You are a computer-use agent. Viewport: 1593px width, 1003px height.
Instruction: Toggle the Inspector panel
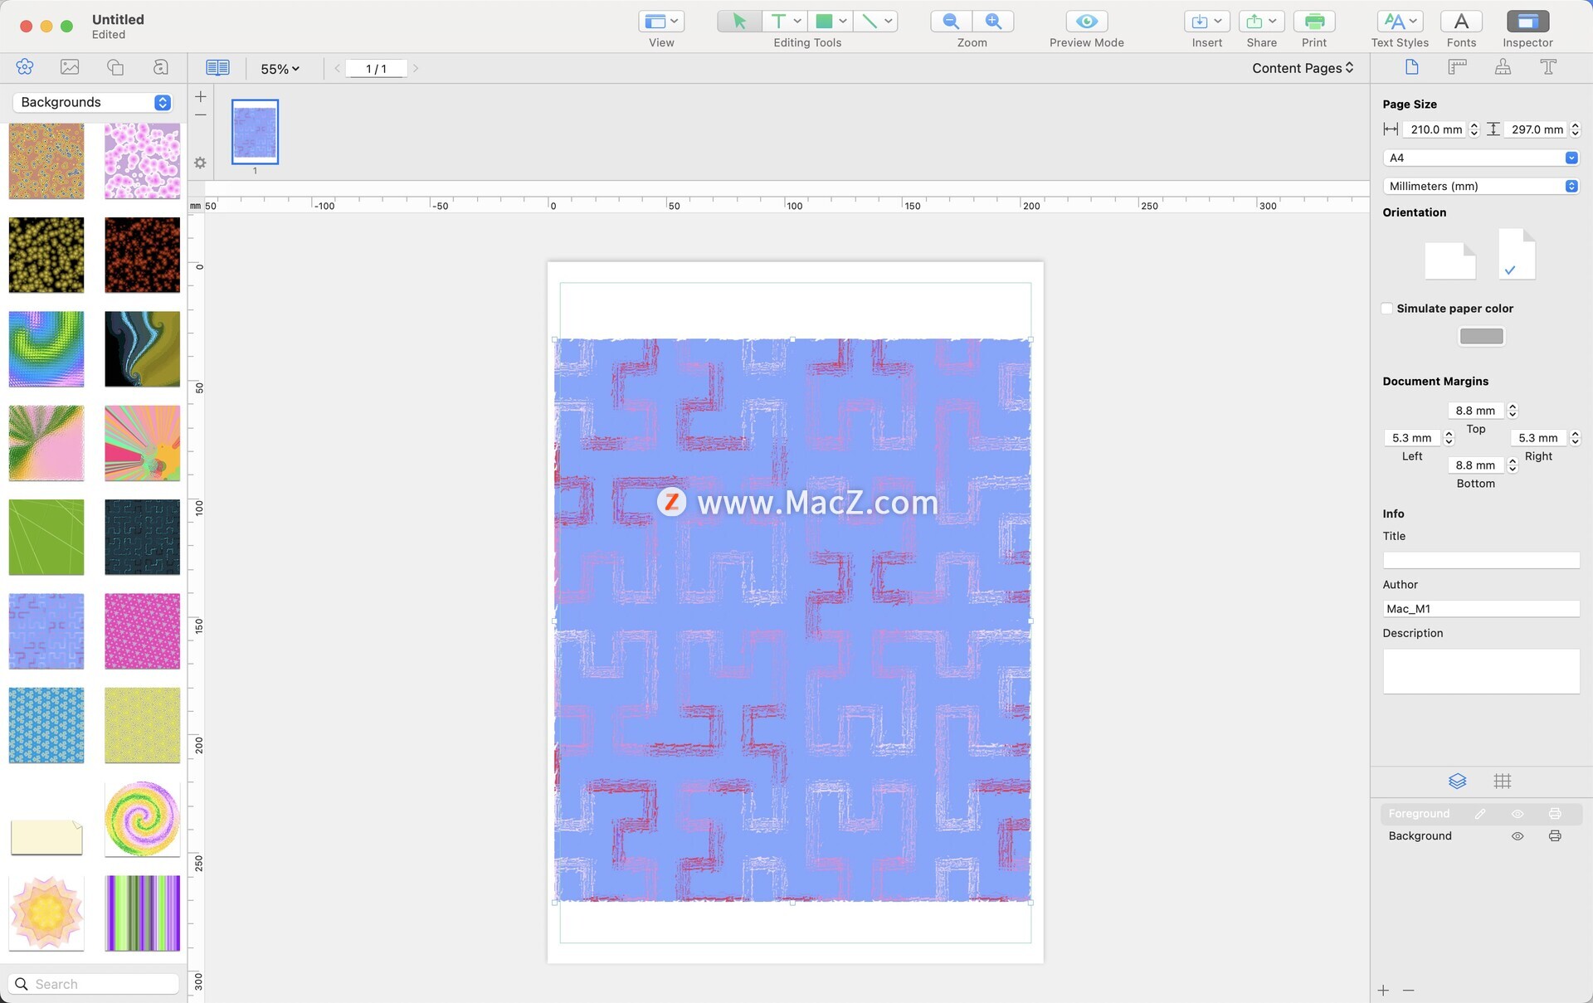coord(1527,22)
